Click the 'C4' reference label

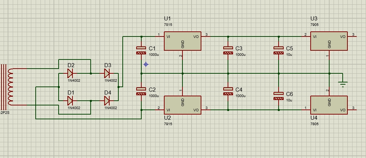pyautogui.click(x=239, y=90)
